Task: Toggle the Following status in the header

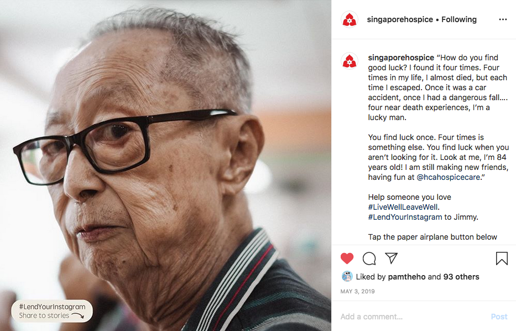Action: pyautogui.click(x=458, y=19)
